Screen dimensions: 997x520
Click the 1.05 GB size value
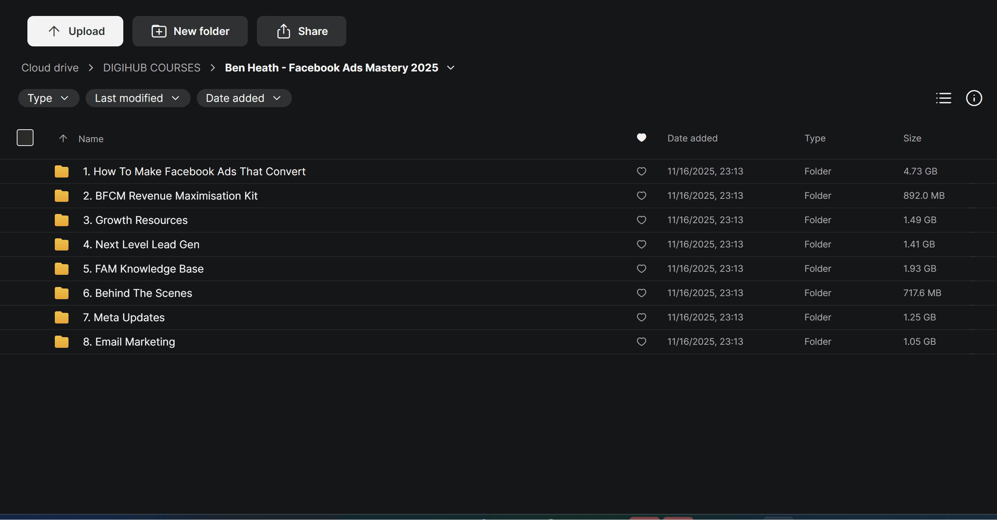pos(919,342)
